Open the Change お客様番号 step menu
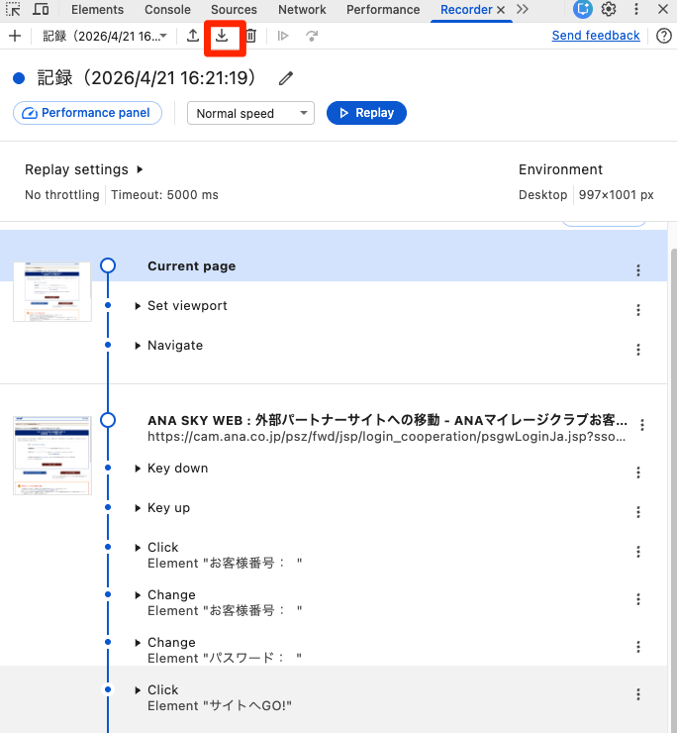 [x=638, y=599]
